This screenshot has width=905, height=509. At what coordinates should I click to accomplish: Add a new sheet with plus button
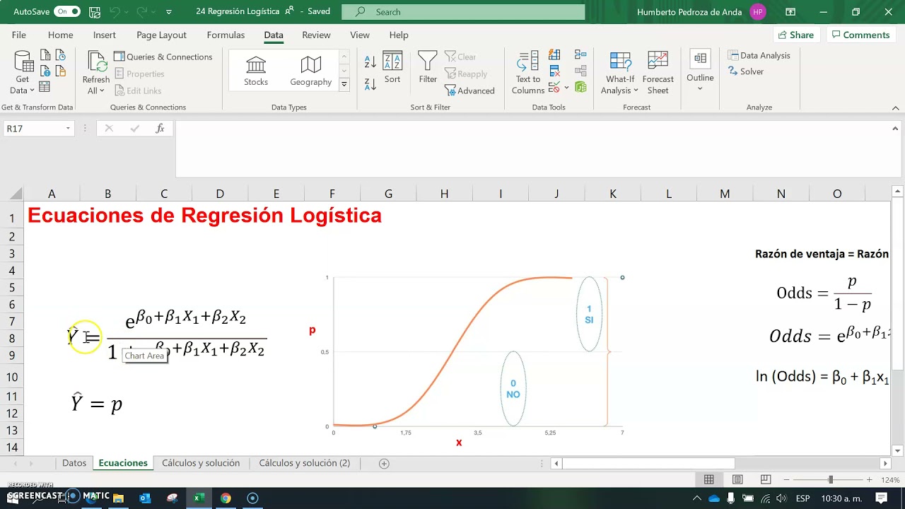(384, 464)
